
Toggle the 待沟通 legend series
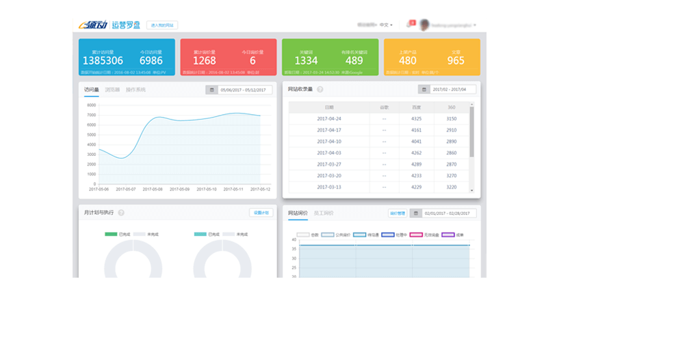point(359,235)
